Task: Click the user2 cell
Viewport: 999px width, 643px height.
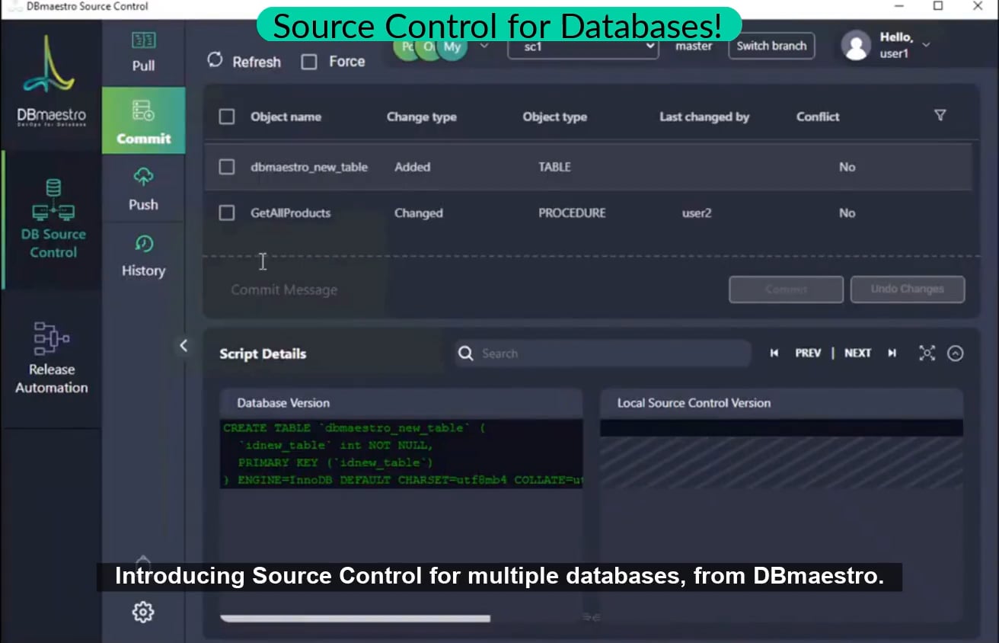Action: coord(697,213)
